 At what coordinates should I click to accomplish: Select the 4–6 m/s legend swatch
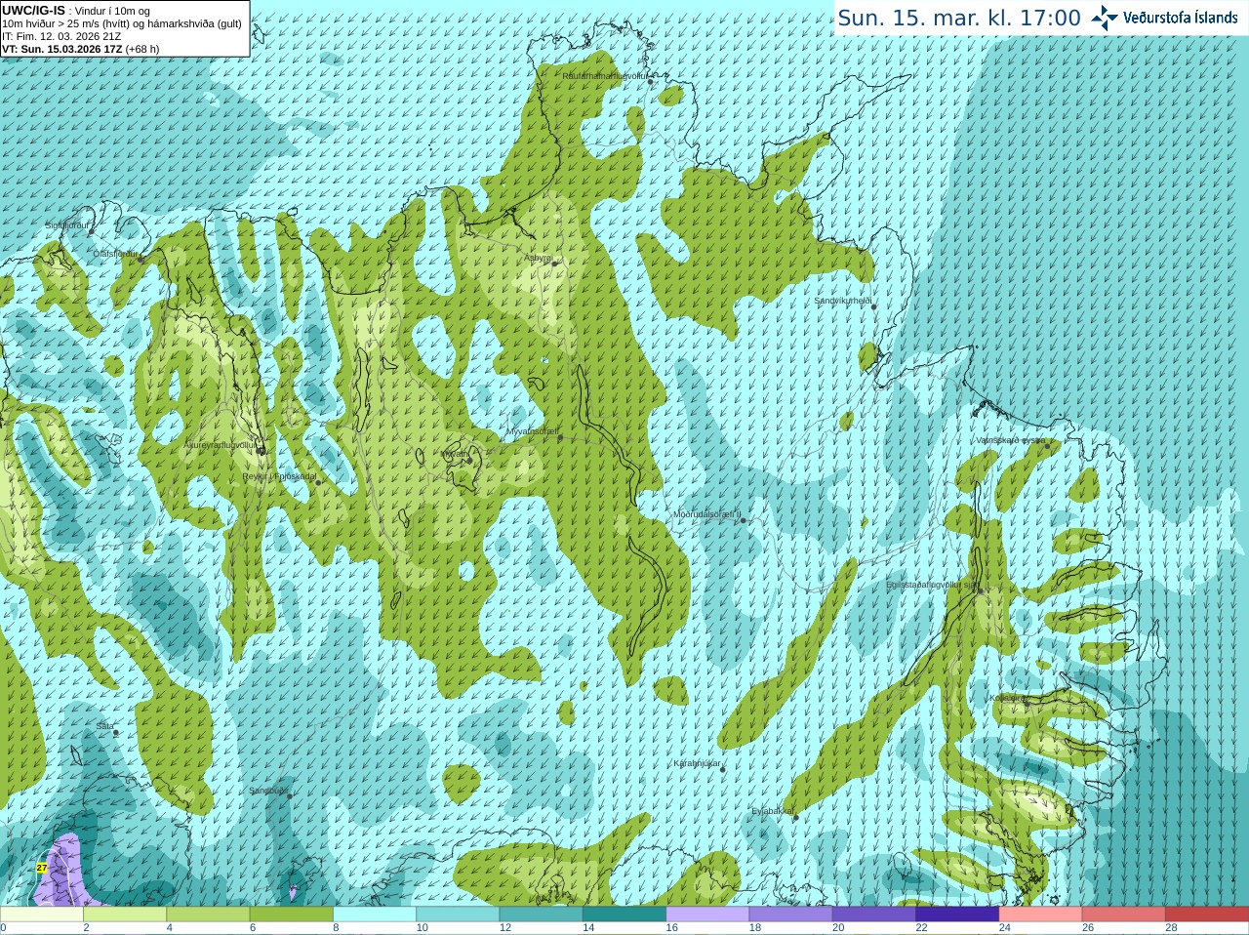[208, 915]
